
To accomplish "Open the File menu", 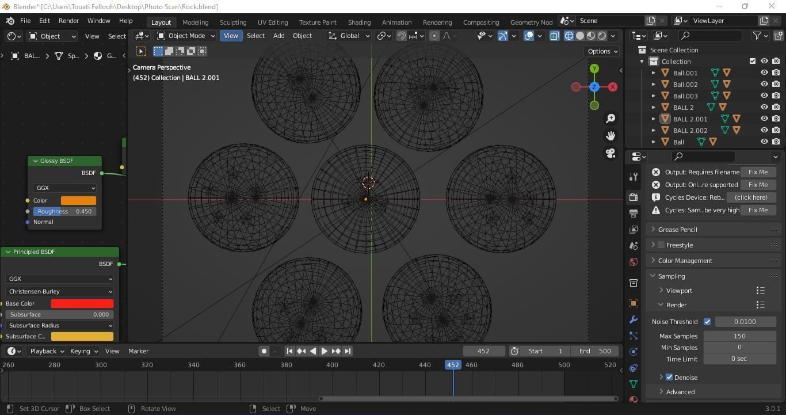I will tap(25, 21).
